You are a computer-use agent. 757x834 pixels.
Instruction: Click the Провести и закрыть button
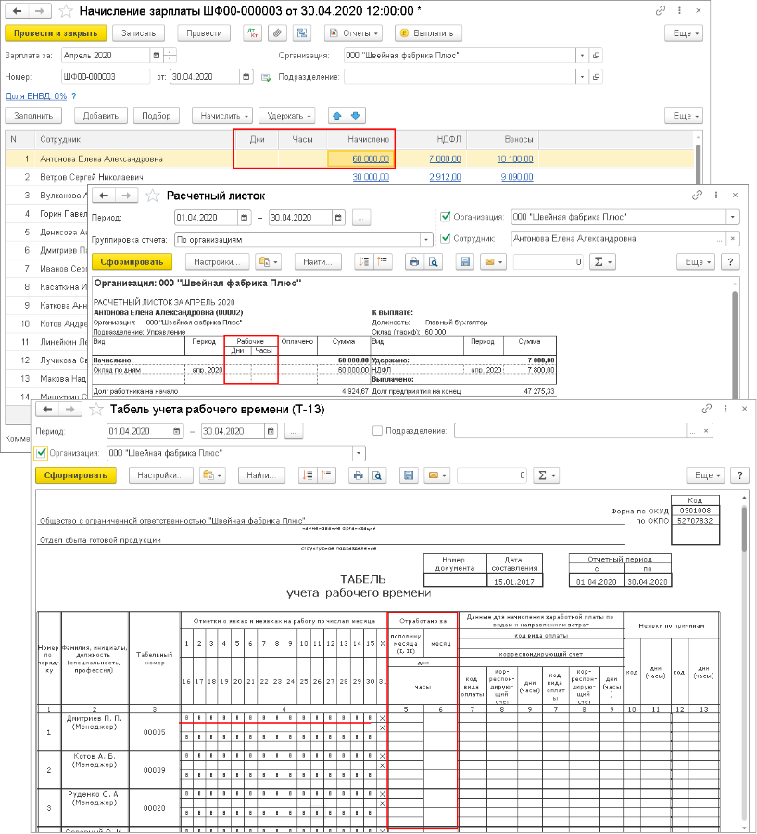pyautogui.click(x=55, y=33)
